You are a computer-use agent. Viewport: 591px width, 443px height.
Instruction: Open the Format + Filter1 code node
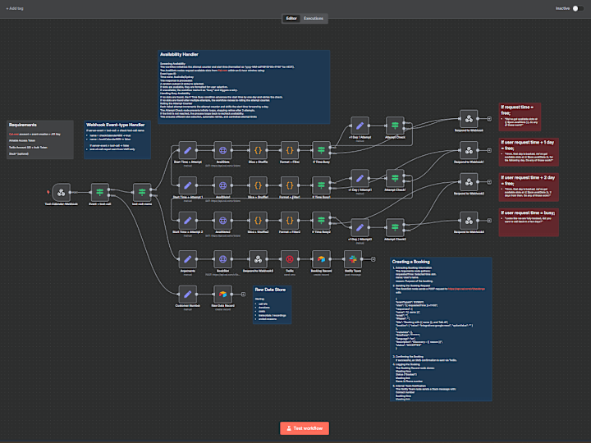point(290,185)
